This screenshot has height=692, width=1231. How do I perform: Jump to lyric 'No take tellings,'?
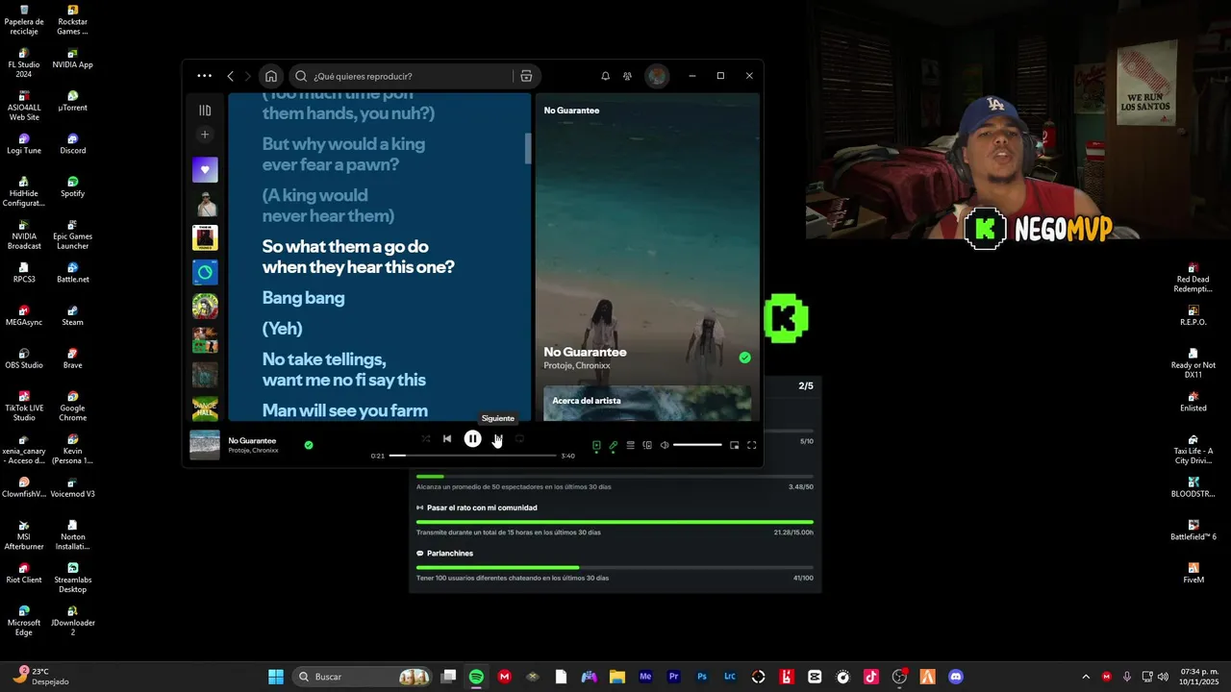point(324,358)
